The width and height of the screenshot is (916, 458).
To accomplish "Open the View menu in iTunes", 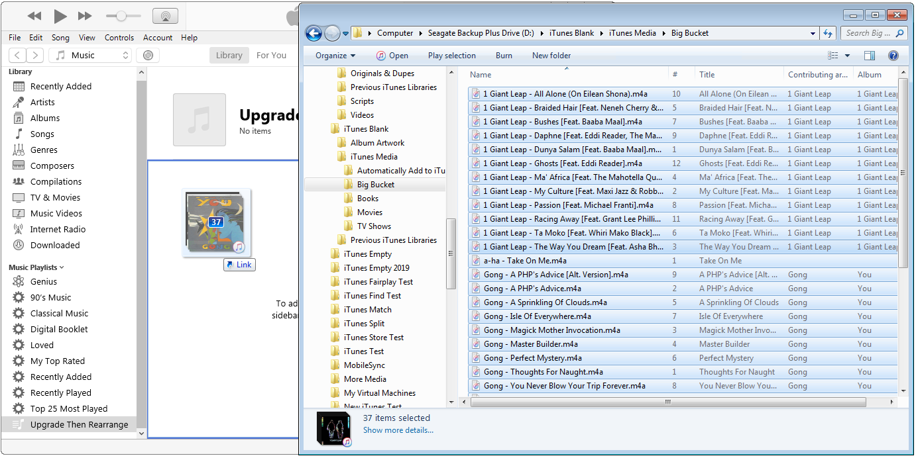I will click(87, 38).
